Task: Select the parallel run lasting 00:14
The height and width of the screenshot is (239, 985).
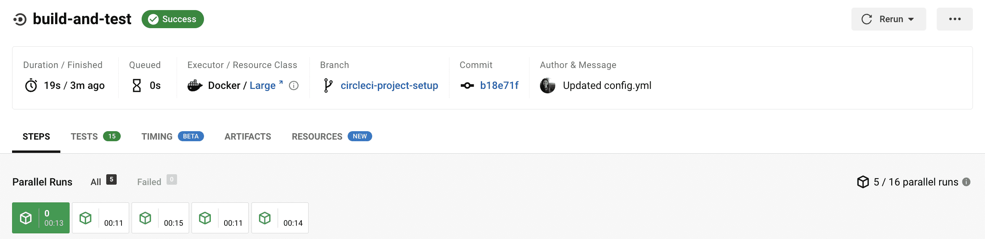Action: pos(280,218)
